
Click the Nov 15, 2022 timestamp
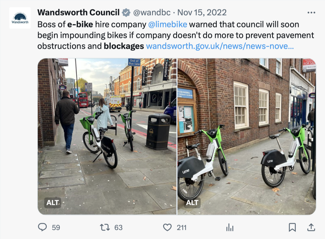(202, 13)
